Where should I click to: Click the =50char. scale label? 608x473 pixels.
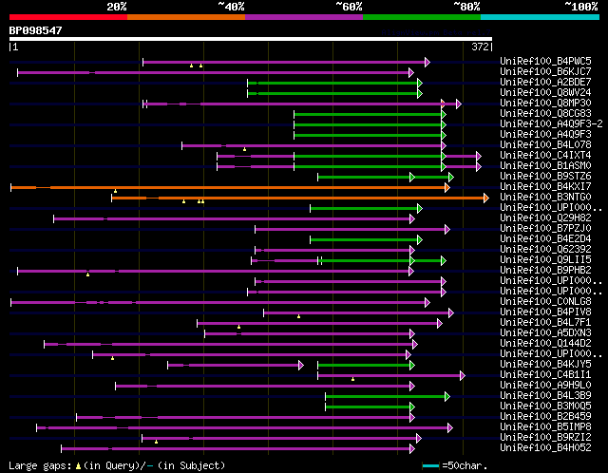(x=465, y=465)
